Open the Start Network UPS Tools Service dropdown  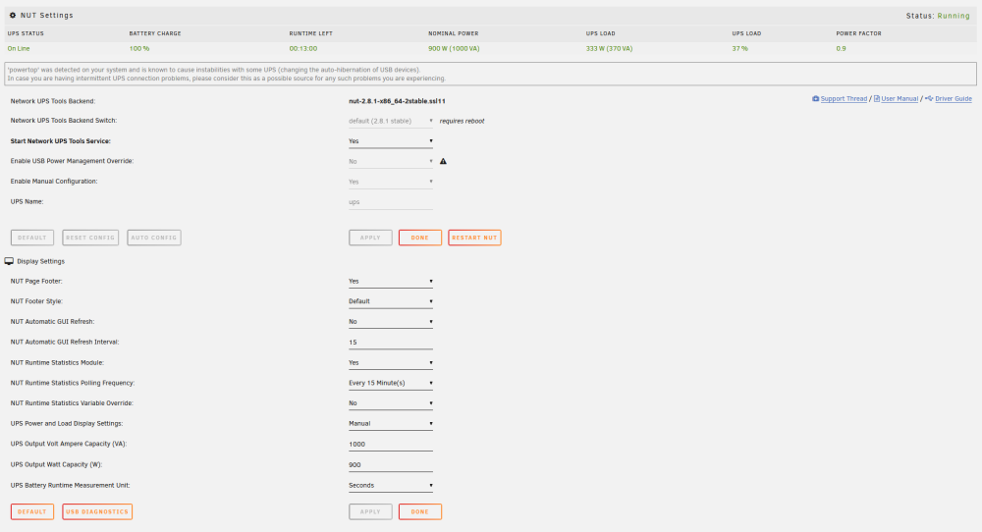pyautogui.click(x=391, y=141)
